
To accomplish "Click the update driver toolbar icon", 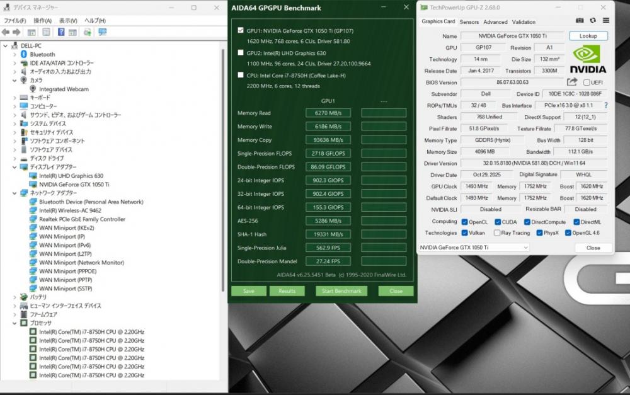I will point(88,31).
